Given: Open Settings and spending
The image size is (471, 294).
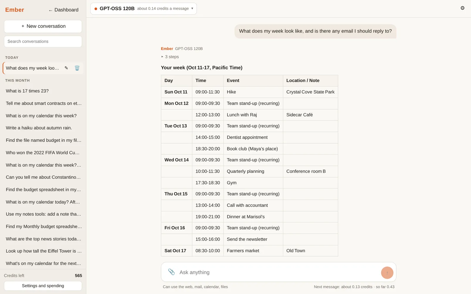Looking at the screenshot, I should pyautogui.click(x=43, y=286).
